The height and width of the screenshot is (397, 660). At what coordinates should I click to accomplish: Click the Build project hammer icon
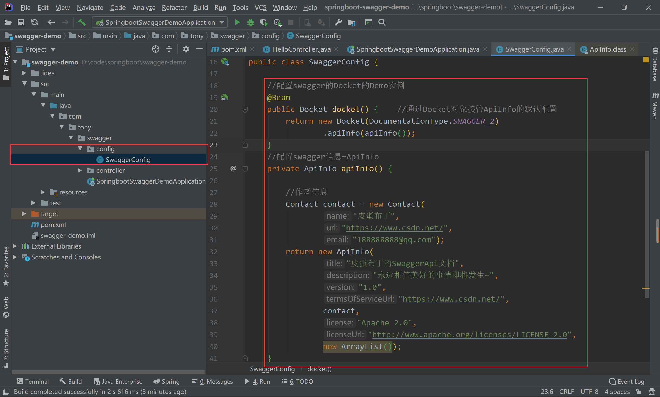[x=81, y=22]
